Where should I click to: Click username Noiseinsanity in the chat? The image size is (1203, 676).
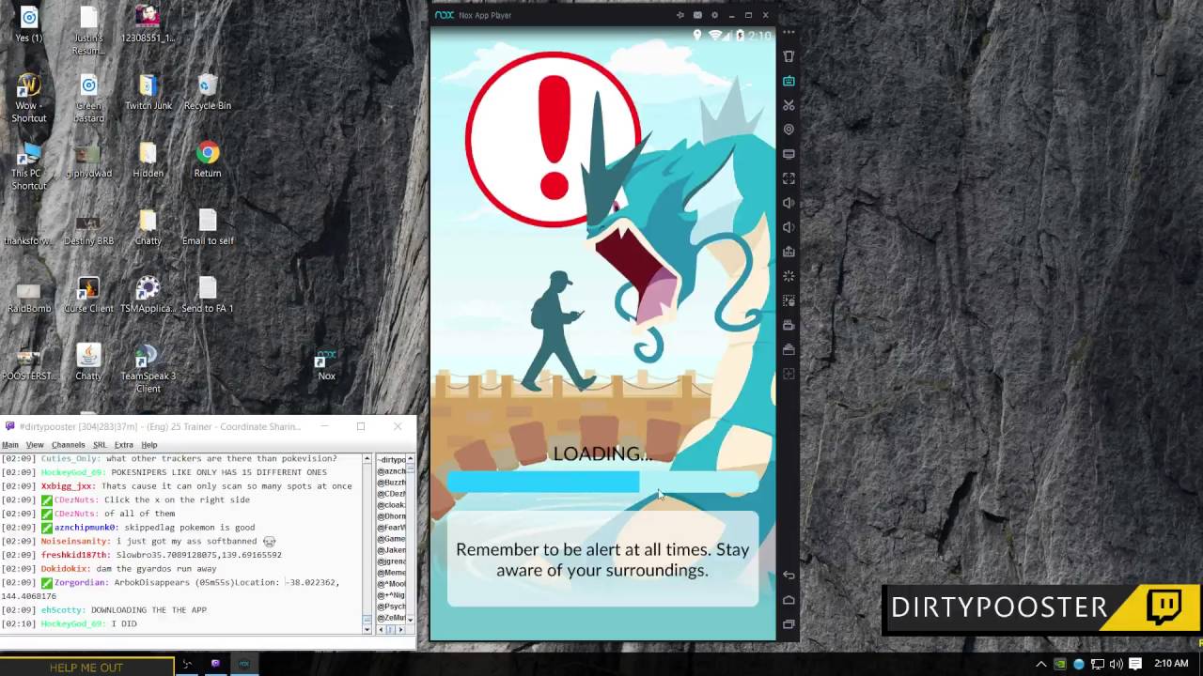(75, 541)
